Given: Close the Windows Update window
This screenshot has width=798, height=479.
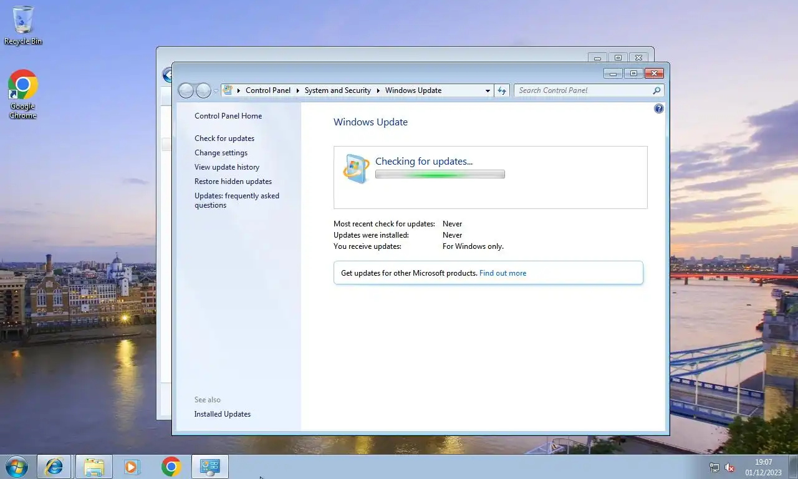Looking at the screenshot, I should pyautogui.click(x=653, y=74).
